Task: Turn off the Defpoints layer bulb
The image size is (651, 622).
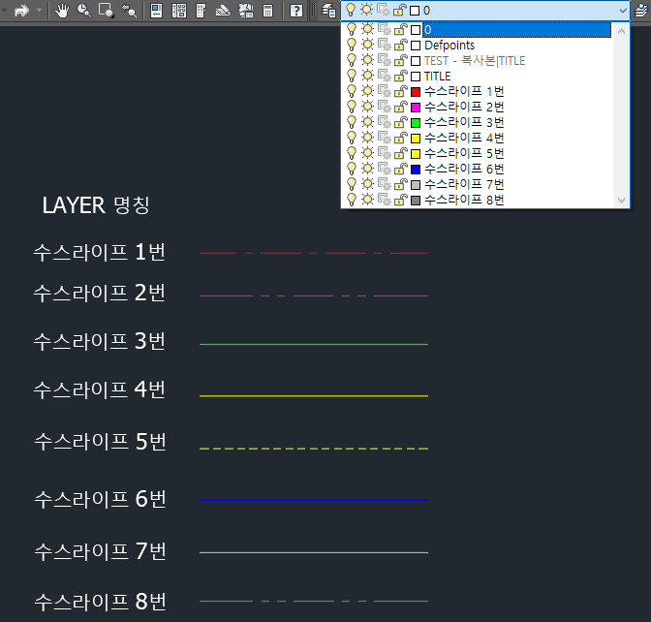Action: click(x=352, y=46)
